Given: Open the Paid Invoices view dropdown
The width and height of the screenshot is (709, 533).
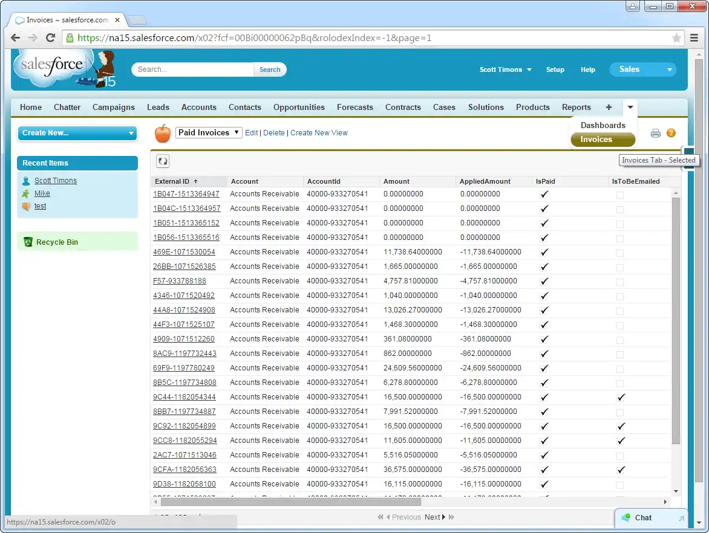Looking at the screenshot, I should click(209, 132).
